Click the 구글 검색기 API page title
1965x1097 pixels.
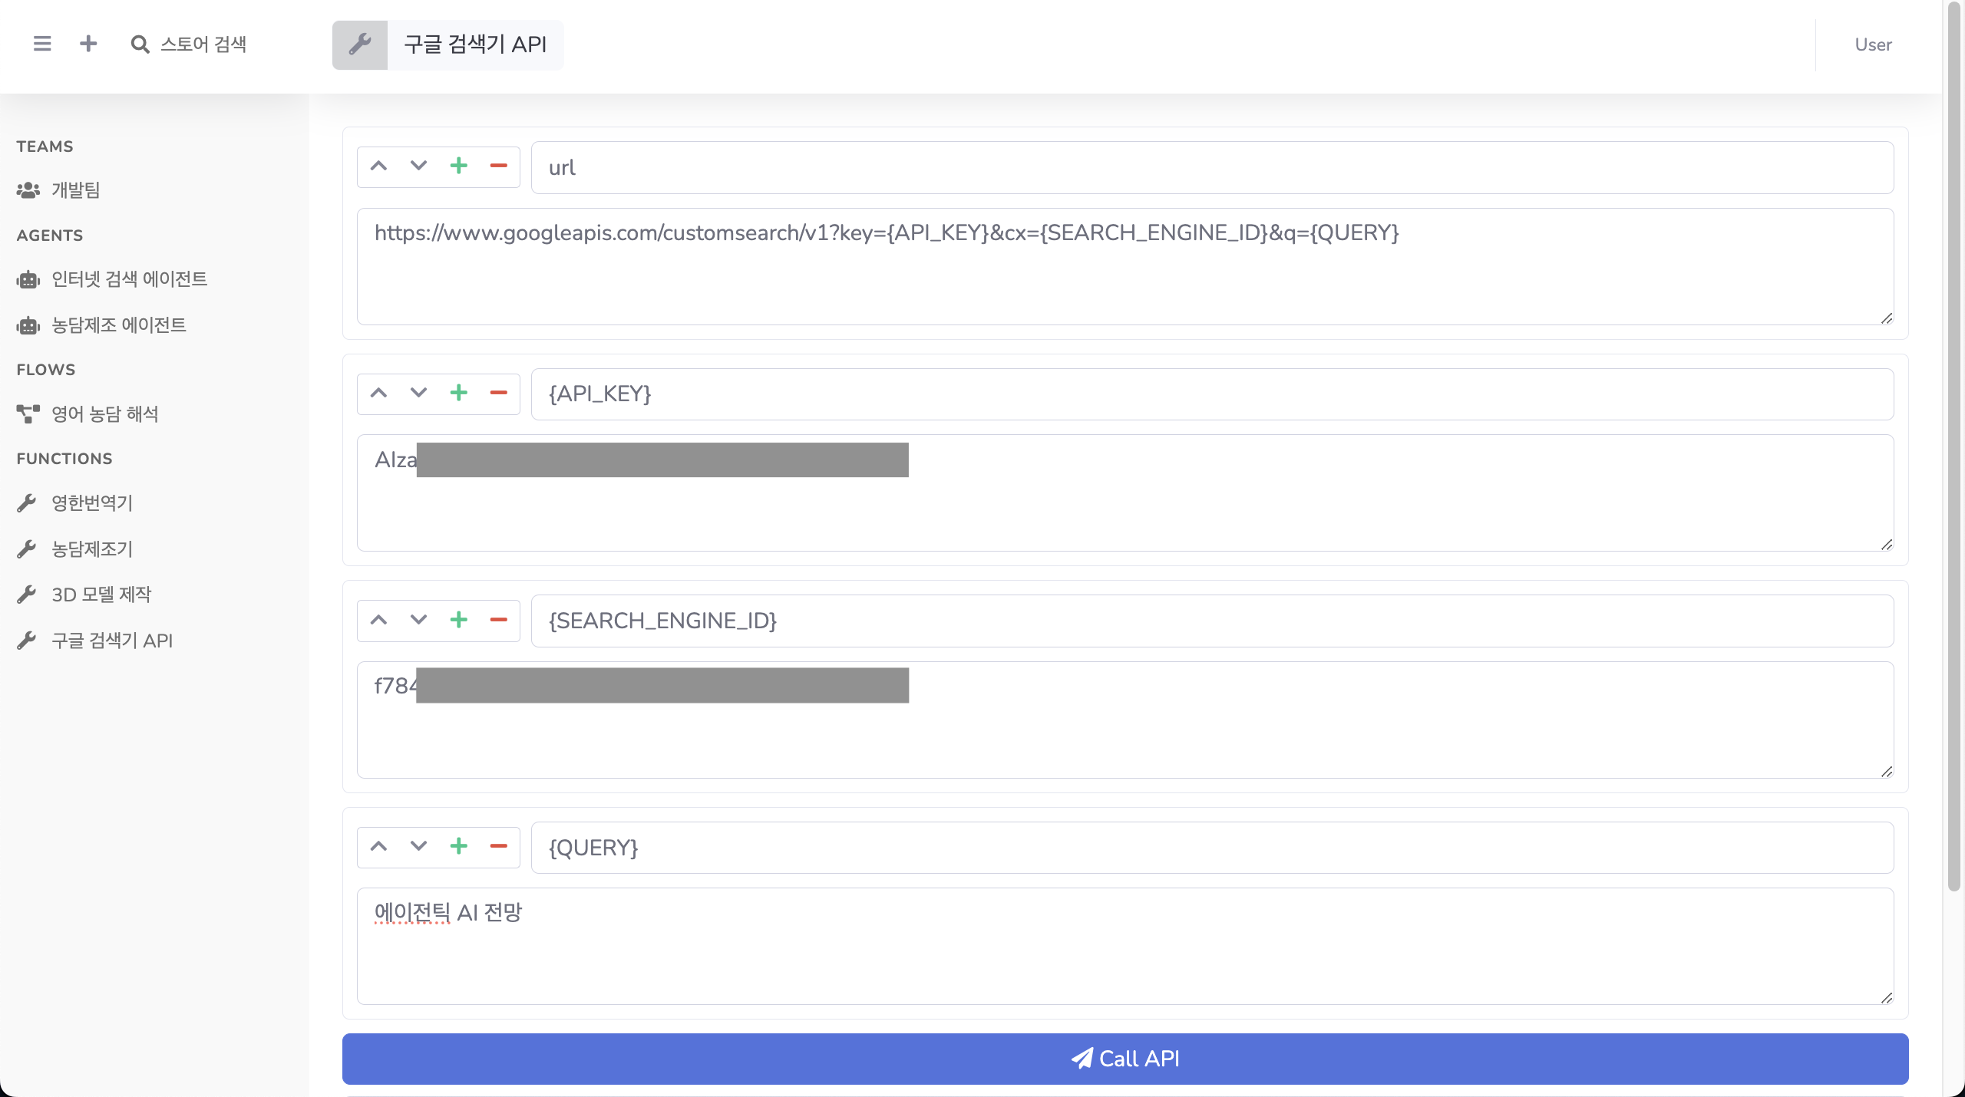click(x=475, y=44)
